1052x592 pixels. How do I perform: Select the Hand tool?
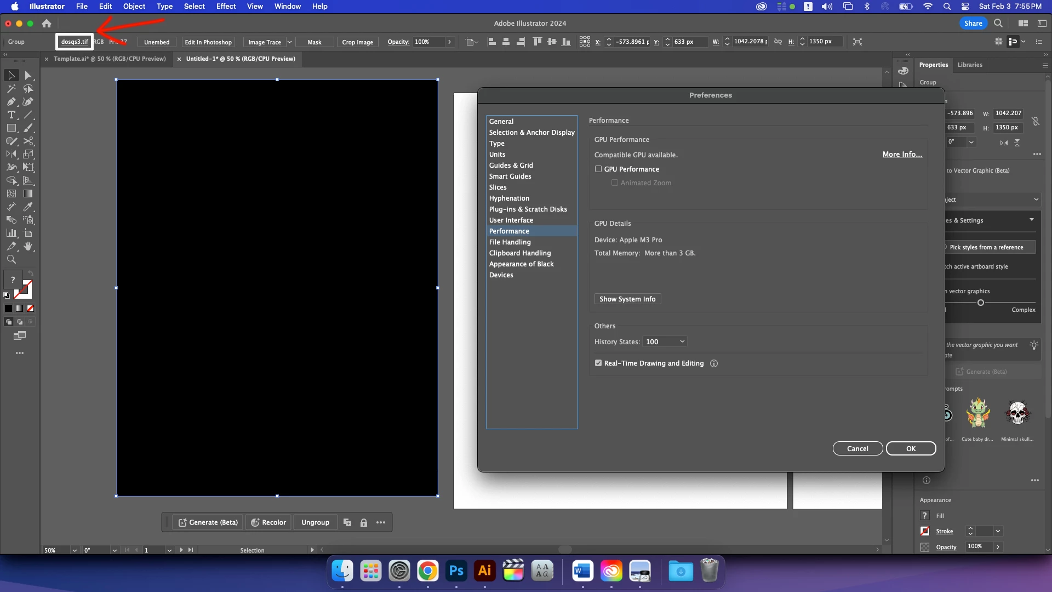(28, 247)
